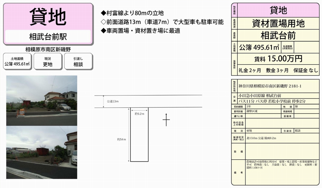322x188 pixels.
Task: Click 公簿 495.61㎡ in the right table
Action: pos(259,48)
